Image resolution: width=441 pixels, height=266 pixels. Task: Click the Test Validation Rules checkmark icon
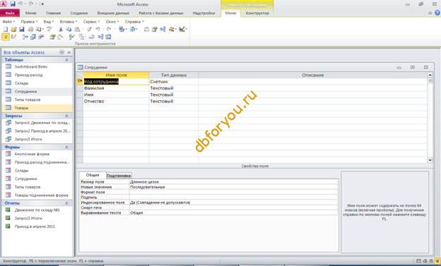[71, 37]
